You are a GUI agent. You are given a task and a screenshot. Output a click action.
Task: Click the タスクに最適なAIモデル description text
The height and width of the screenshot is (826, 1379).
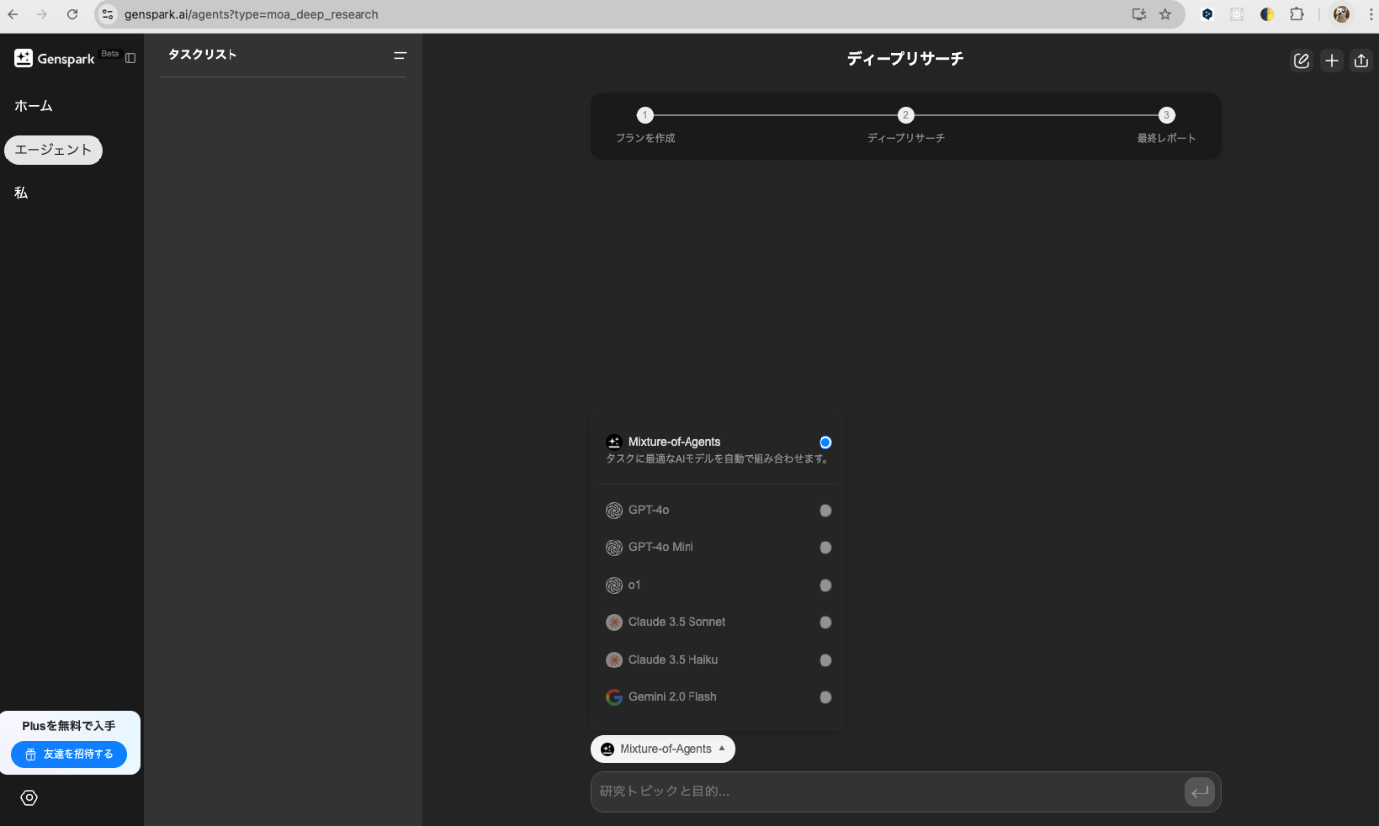[x=718, y=459]
